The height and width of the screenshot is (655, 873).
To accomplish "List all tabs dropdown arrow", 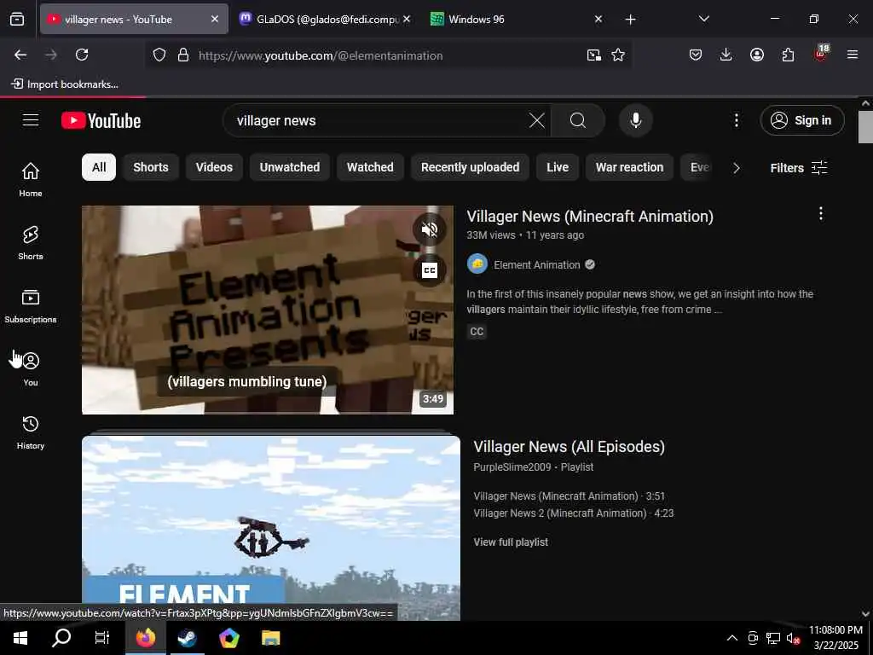I will pyautogui.click(x=703, y=19).
